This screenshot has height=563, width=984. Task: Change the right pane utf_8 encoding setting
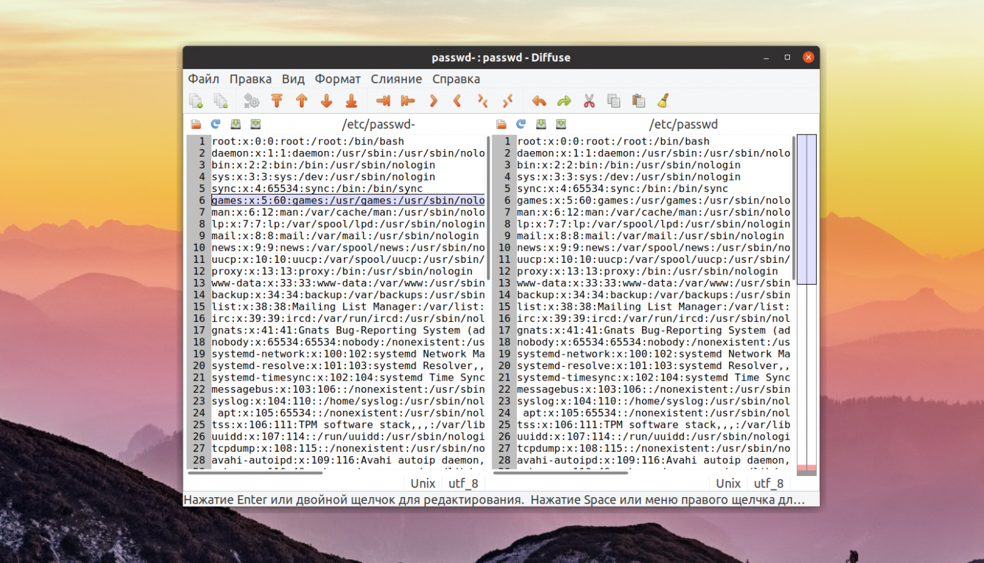point(769,483)
